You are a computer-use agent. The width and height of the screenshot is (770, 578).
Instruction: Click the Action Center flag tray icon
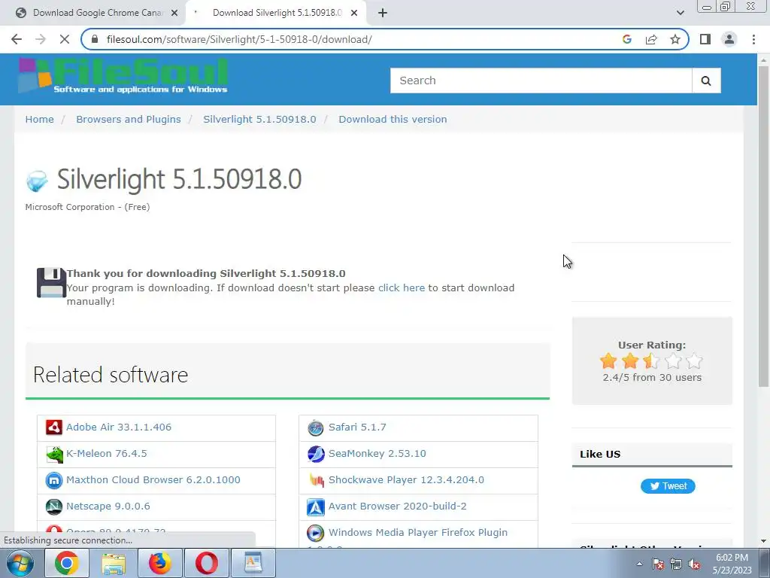coord(658,564)
